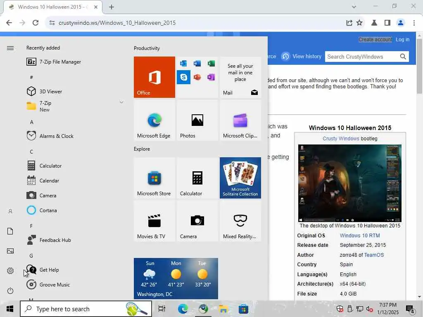Open Alarms & Clock from app list
The image size is (423, 317).
(x=74, y=136)
